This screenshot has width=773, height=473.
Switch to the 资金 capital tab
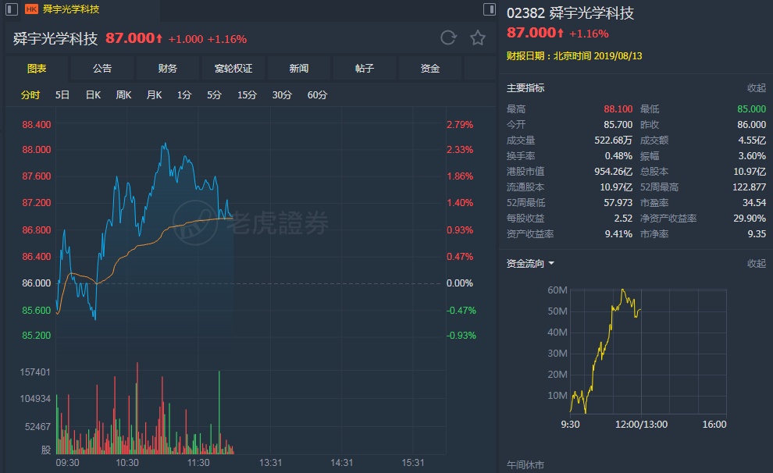(430, 69)
